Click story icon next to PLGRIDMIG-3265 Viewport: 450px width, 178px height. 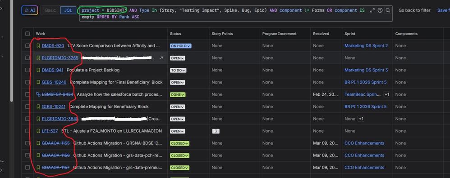click(x=38, y=58)
